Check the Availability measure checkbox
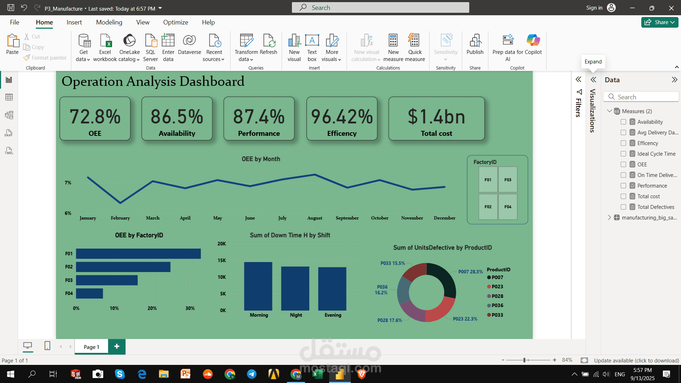The height and width of the screenshot is (383, 681). point(623,122)
